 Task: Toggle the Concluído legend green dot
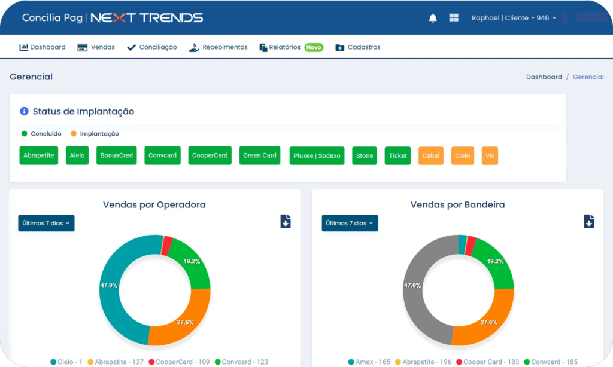[24, 133]
